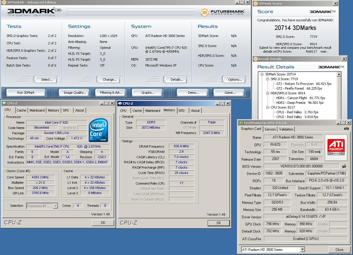Select HDR1 - Canyon Flight result row
This screenshot has width=353, height=255.
pos(301,98)
